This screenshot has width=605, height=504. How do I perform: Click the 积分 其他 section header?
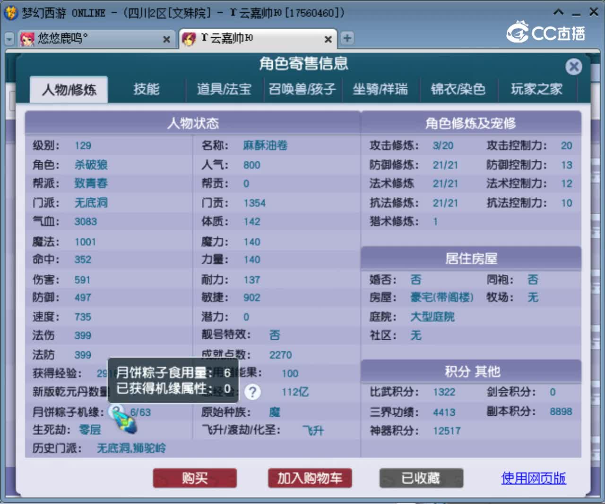point(472,371)
